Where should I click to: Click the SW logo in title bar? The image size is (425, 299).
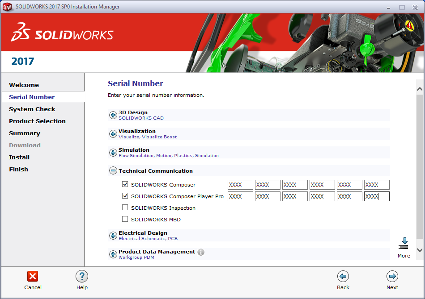point(7,7)
